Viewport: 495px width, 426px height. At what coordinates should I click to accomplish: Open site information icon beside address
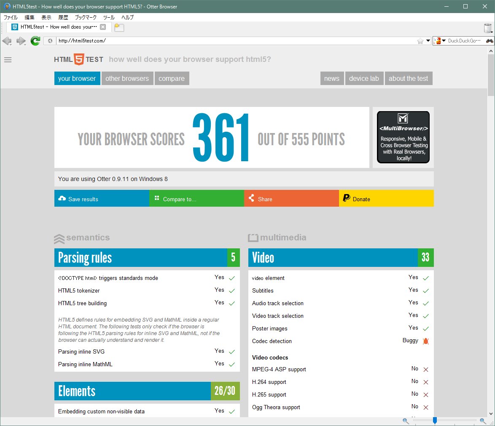point(50,41)
